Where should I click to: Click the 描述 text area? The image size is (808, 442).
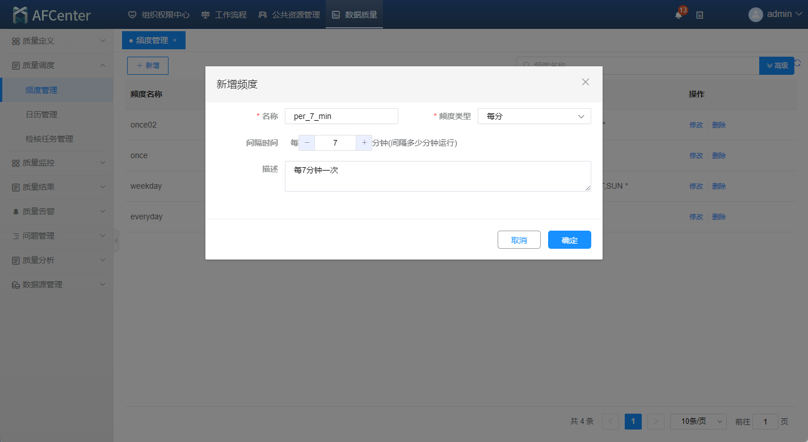click(x=437, y=176)
